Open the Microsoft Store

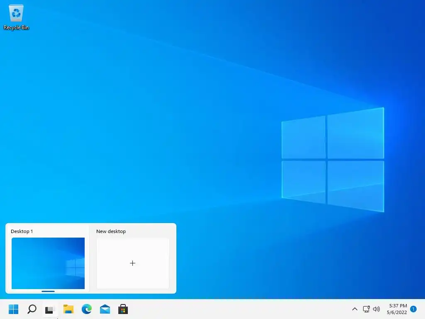point(123,309)
